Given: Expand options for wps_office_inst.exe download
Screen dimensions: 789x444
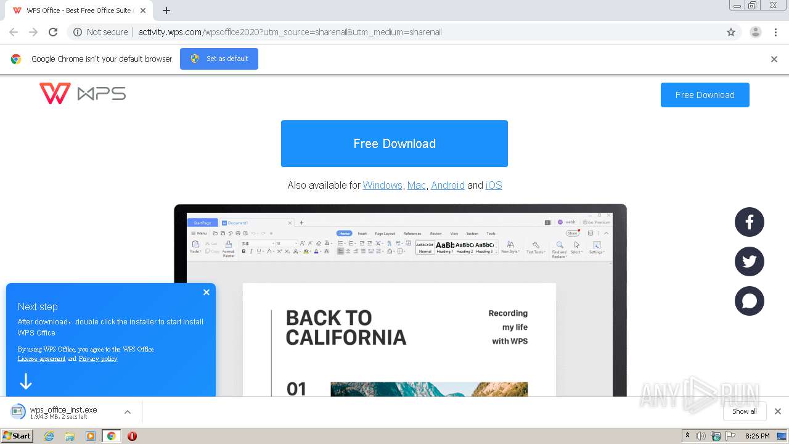Looking at the screenshot, I should (x=128, y=412).
